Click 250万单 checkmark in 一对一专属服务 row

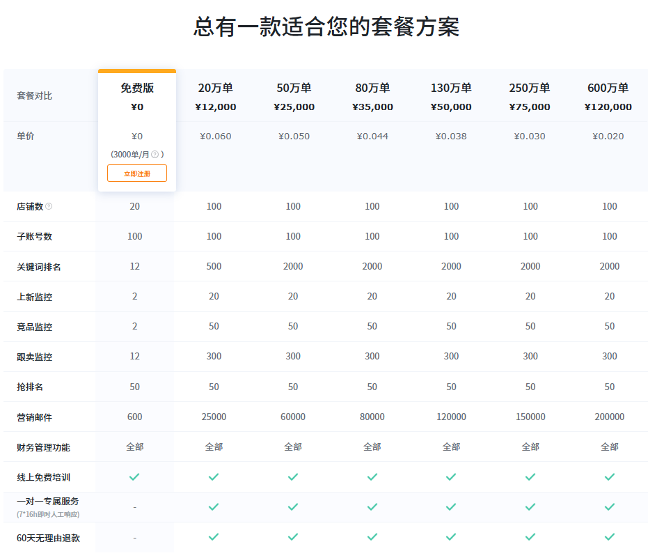pyautogui.click(x=530, y=506)
